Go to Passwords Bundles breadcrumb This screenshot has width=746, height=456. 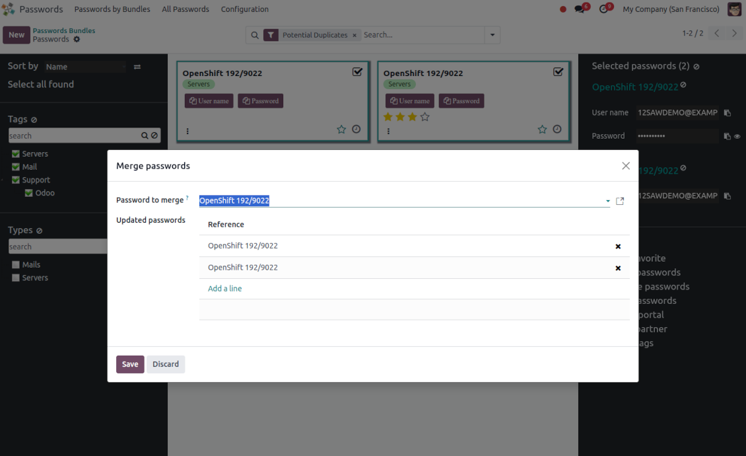click(x=64, y=30)
